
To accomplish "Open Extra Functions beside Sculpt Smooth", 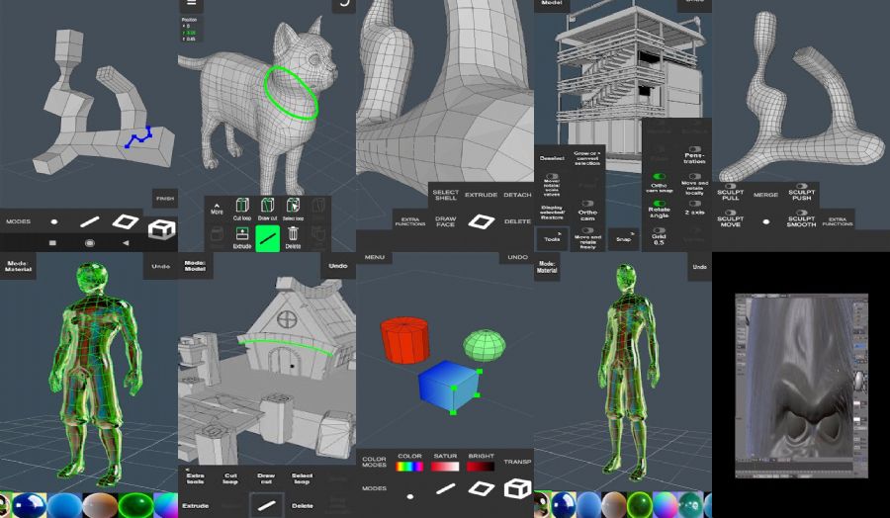I will click(837, 221).
